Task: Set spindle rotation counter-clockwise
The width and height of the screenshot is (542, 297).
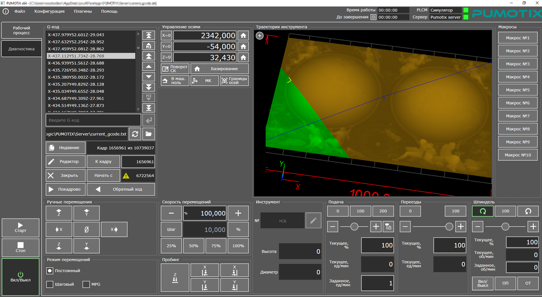Action: (x=528, y=211)
